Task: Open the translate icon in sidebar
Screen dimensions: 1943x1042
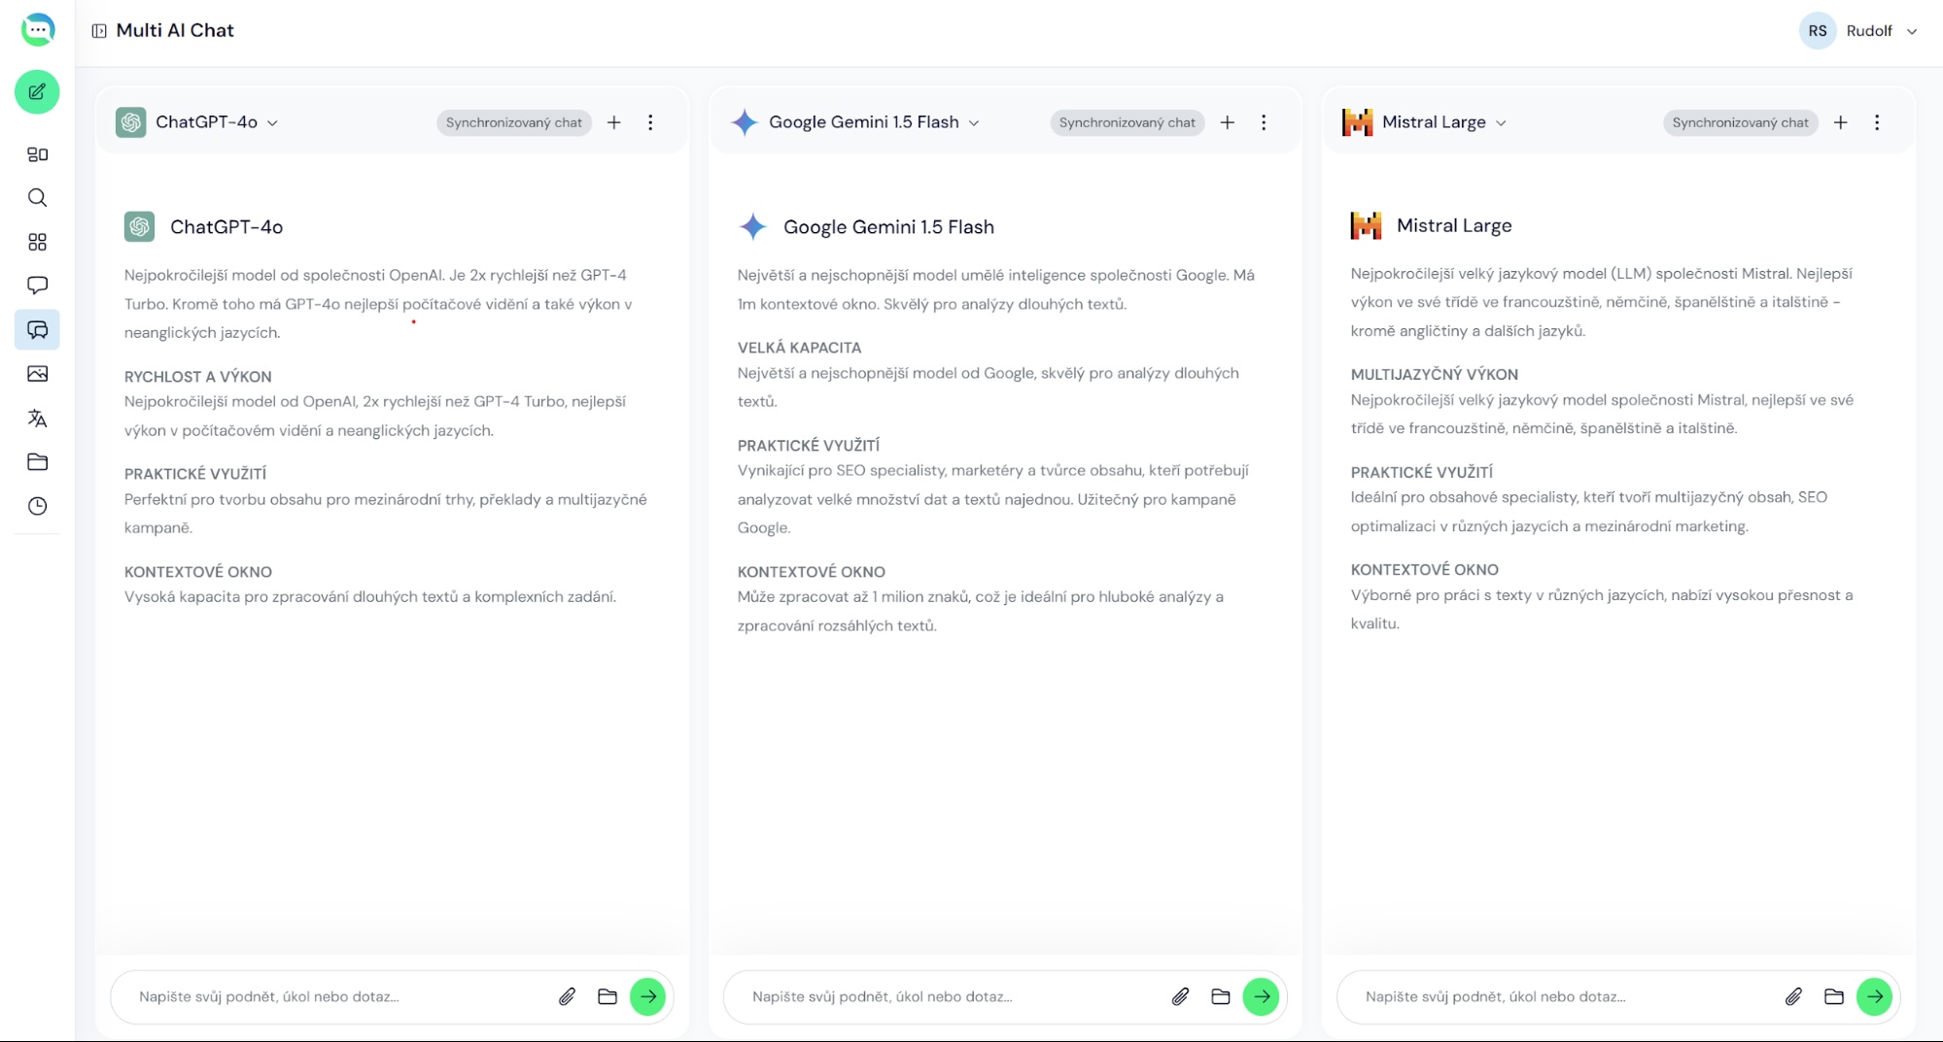Action: pos(37,418)
